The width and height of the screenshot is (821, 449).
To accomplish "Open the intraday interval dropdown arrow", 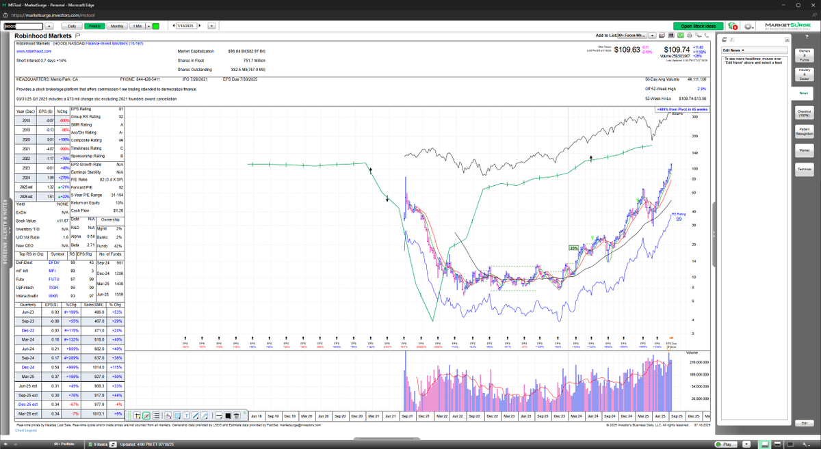I will point(148,26).
